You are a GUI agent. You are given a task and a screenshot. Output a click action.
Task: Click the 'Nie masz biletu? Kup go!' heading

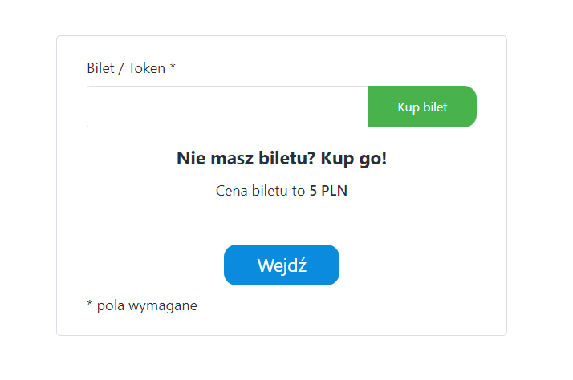click(281, 158)
